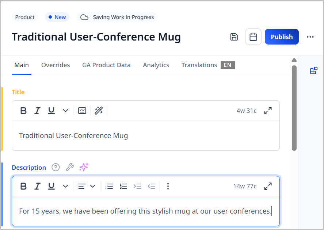The width and height of the screenshot is (324, 230).
Task: Toggle bold formatting in the Description editor
Action: [23, 186]
